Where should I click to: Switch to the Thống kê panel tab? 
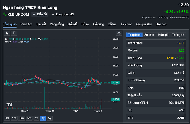point(178,35)
